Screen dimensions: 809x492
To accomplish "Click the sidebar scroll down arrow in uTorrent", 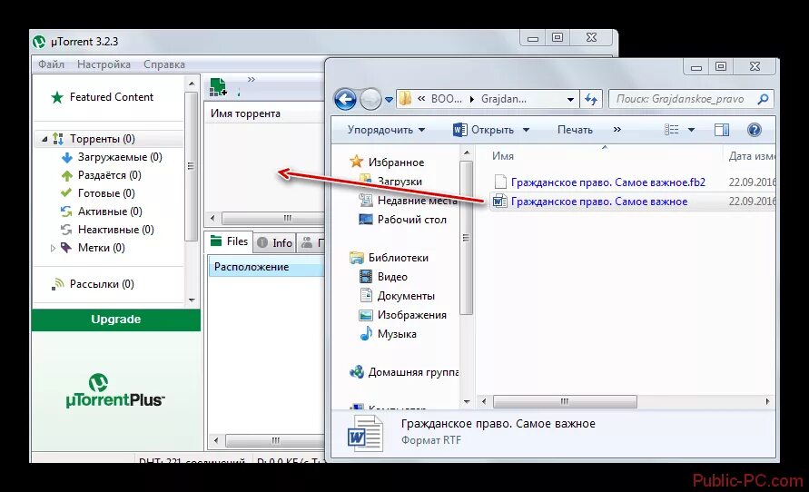I will (192, 300).
